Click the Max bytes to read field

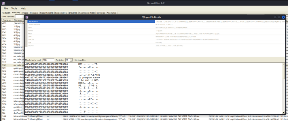48,60
